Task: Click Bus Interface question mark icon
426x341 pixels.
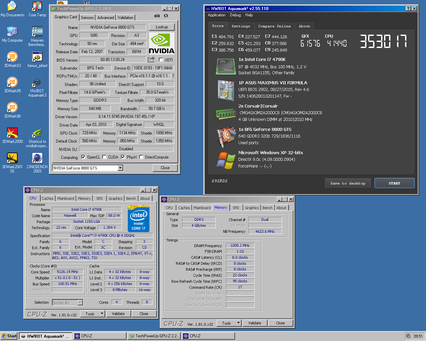Action: (173, 76)
